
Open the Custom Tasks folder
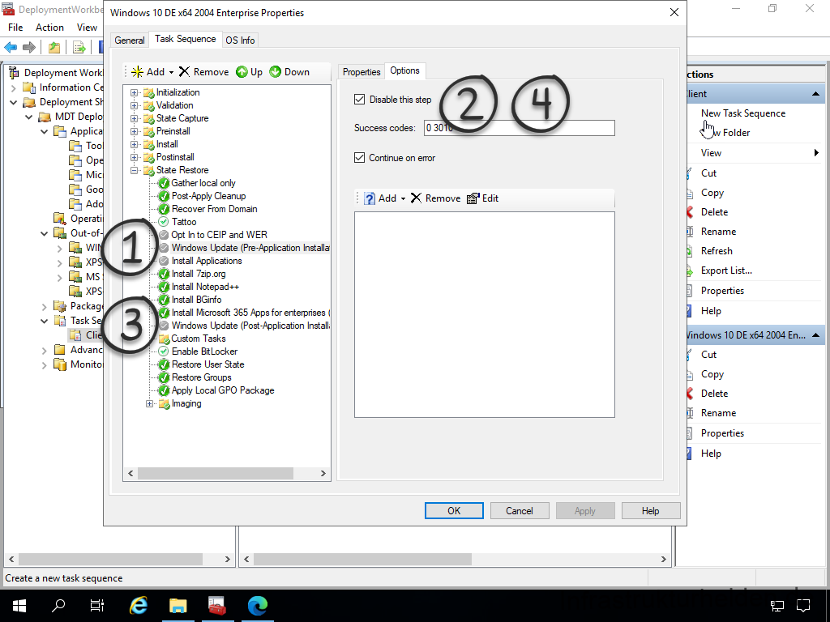click(x=199, y=339)
